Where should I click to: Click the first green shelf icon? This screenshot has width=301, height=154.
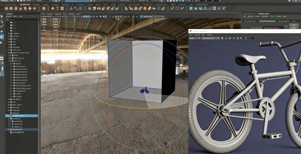click(191, 8)
